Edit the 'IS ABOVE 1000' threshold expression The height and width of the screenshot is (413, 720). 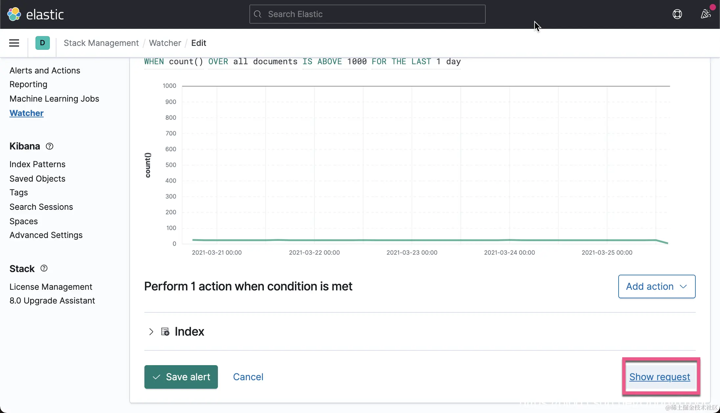[334, 62]
